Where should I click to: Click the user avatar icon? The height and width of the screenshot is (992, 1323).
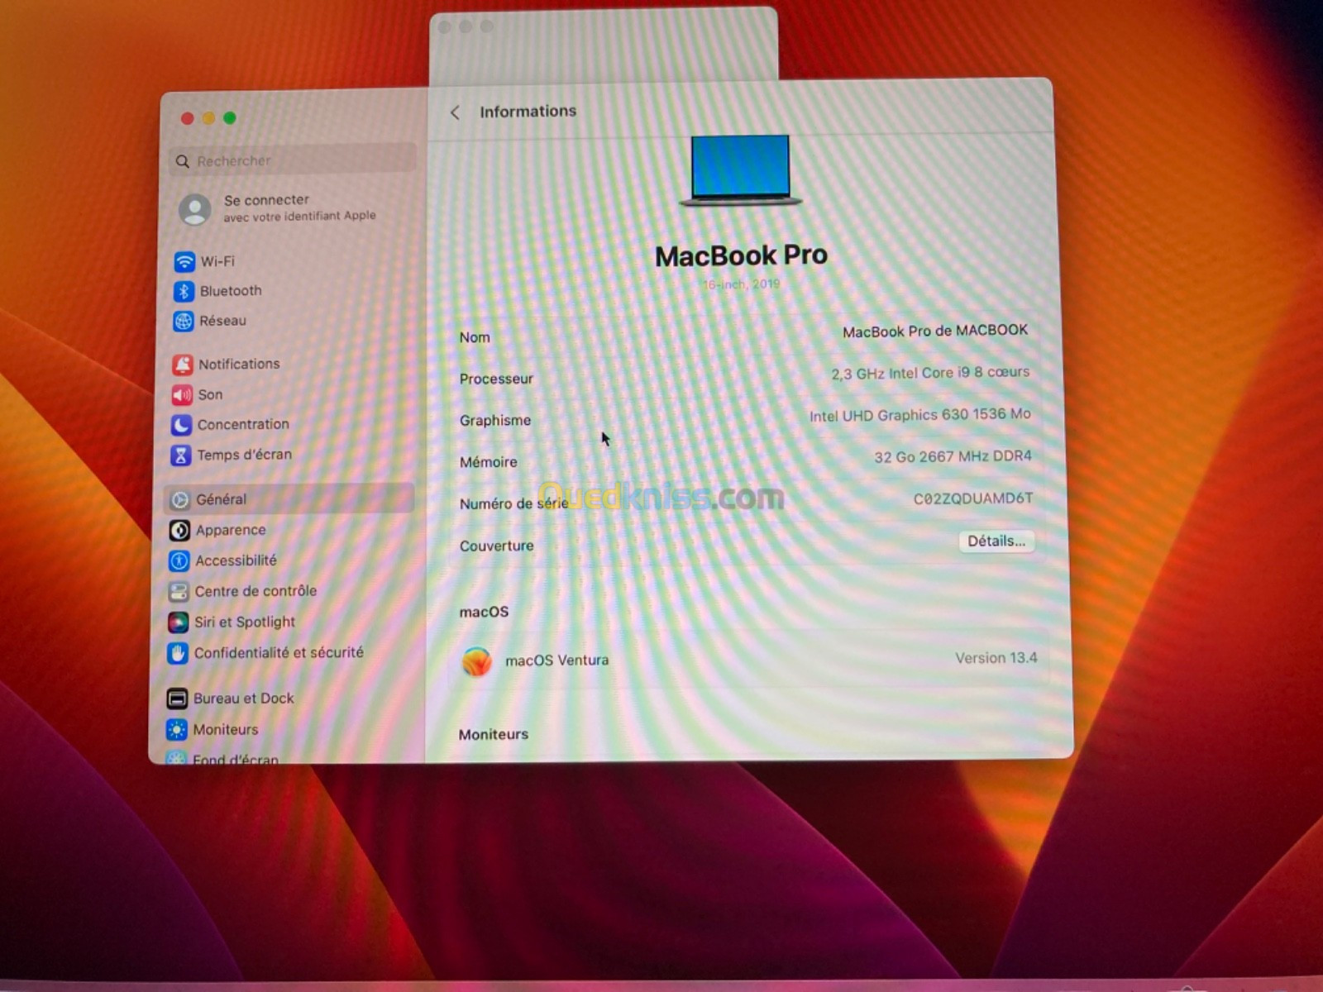(195, 209)
